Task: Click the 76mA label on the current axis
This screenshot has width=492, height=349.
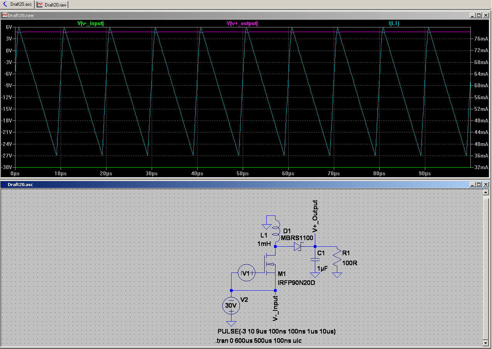Action: [x=480, y=39]
